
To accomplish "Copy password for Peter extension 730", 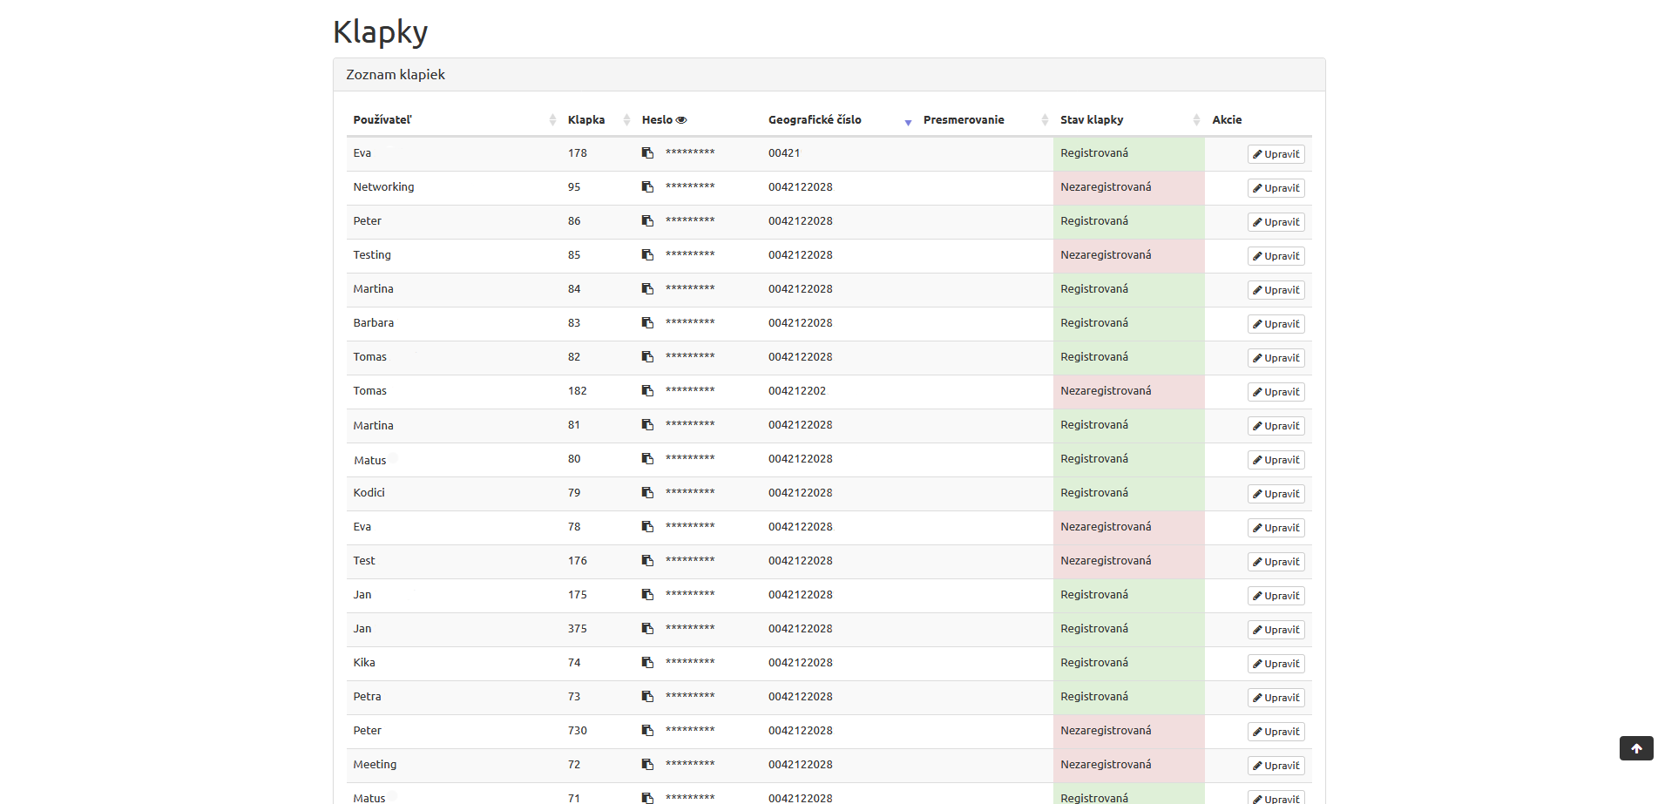I will point(647,731).
